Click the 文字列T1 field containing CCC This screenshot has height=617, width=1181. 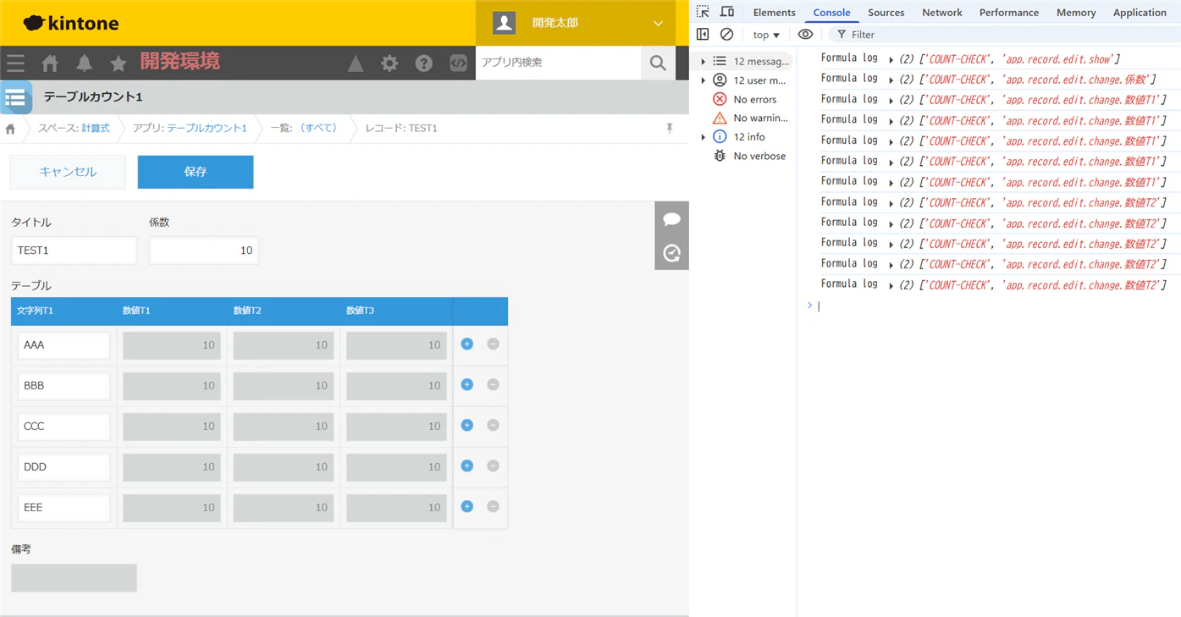(x=63, y=427)
